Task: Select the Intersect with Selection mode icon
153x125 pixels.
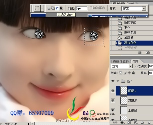Action: 61,8
